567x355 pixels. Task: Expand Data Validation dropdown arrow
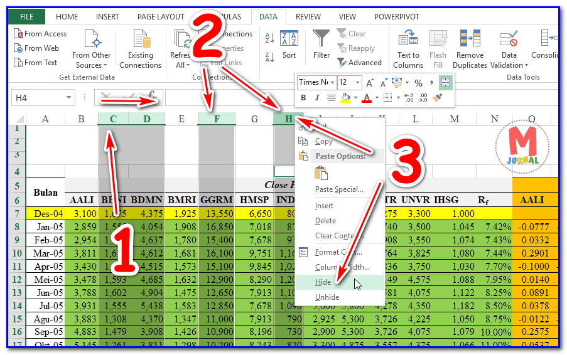point(526,65)
